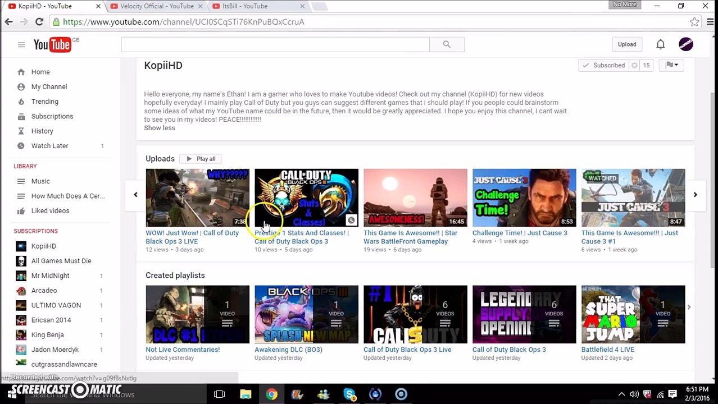The image size is (718, 404).
Task: Open Not Live Commentaries playlist thumbnail
Action: point(197,314)
